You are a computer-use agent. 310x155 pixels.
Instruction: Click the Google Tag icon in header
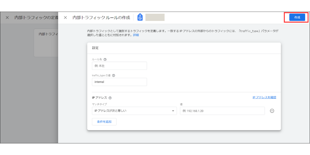140,17
